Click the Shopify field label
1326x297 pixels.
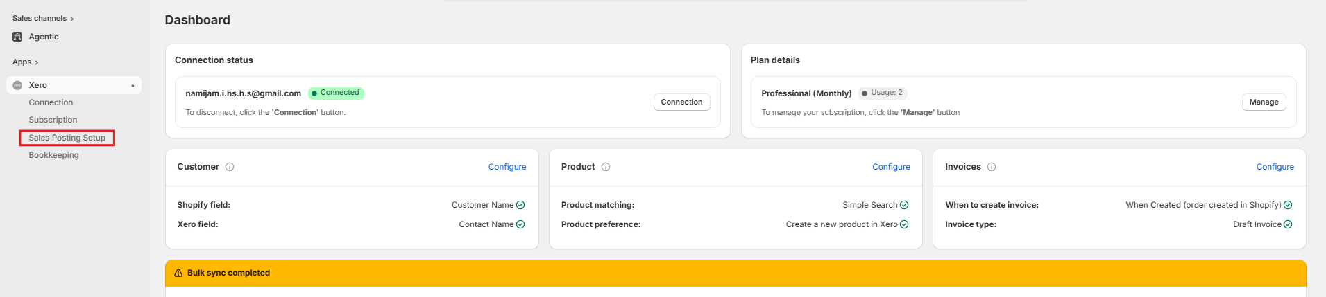pyautogui.click(x=203, y=205)
